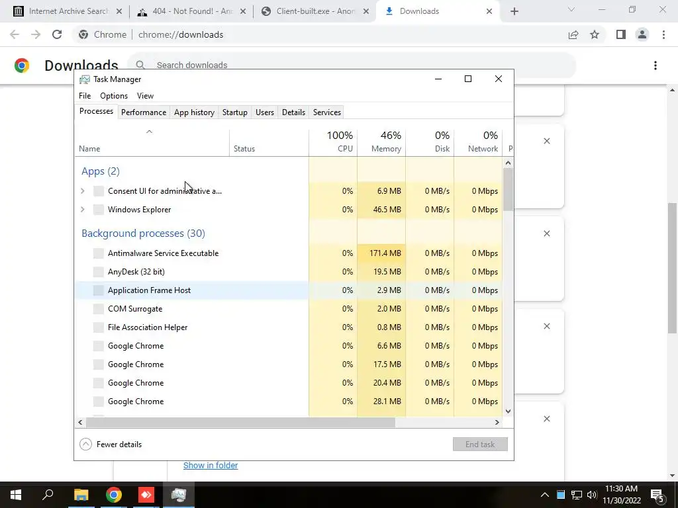This screenshot has width=678, height=508.
Task: Click Show in folder link
Action: [x=211, y=465]
